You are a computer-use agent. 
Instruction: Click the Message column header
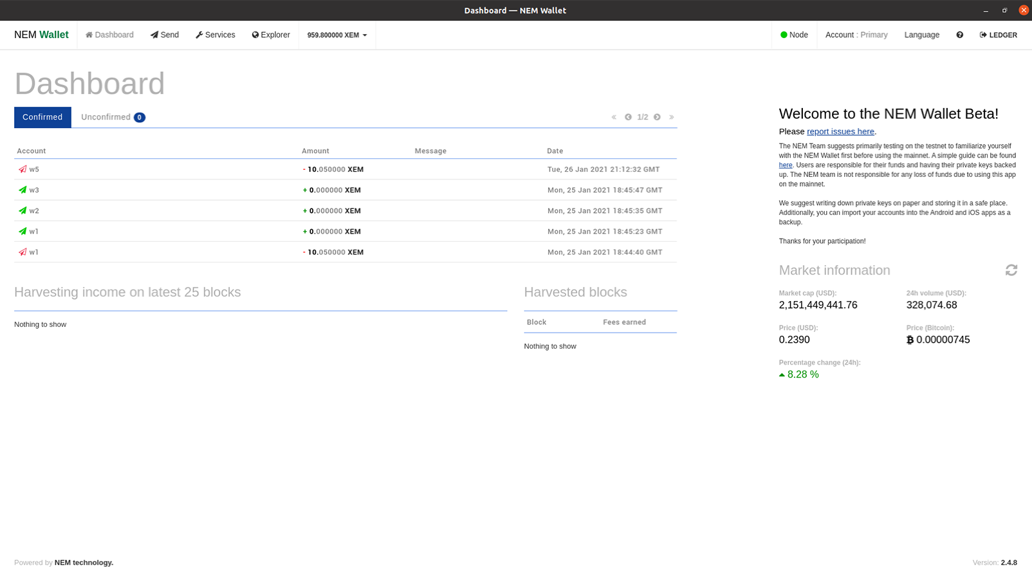[x=430, y=151]
